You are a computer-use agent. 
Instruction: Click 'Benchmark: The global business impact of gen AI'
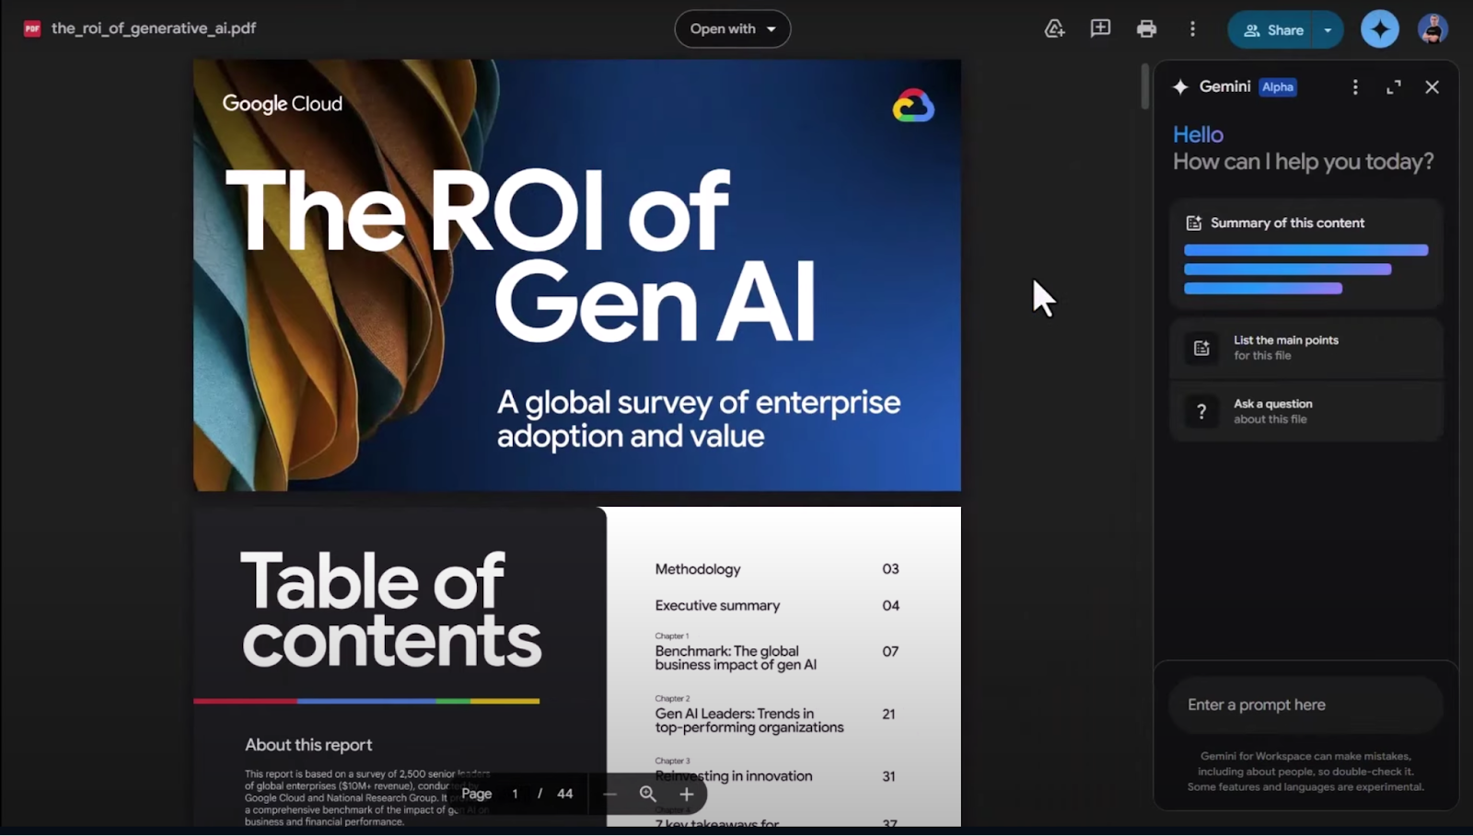tap(736, 658)
